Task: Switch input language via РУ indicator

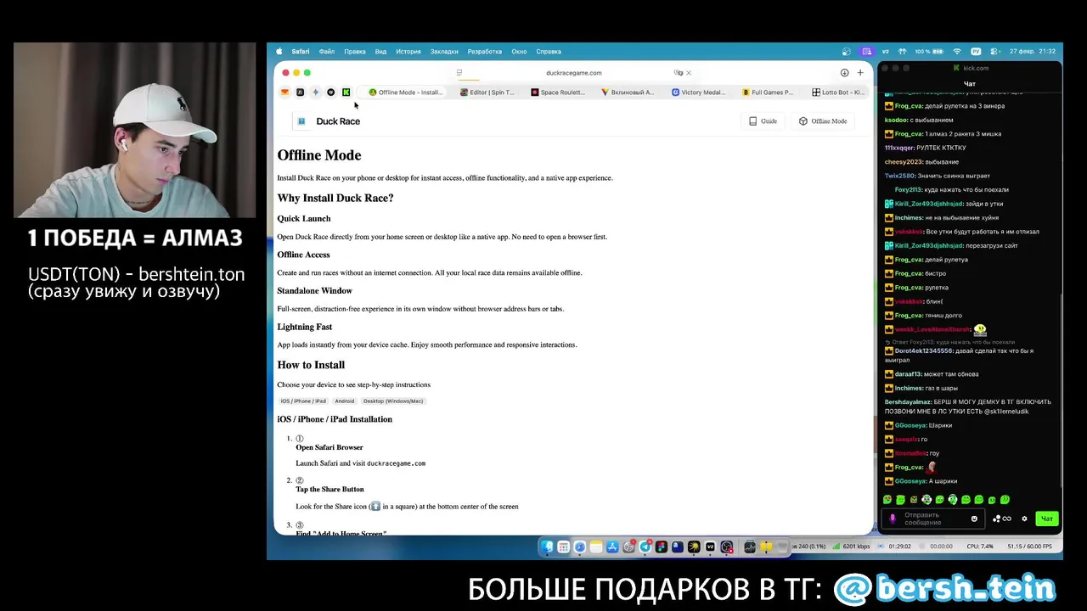Action: (976, 51)
